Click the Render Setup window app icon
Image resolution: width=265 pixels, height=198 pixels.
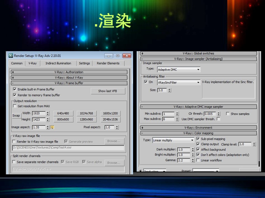[x=11, y=56]
